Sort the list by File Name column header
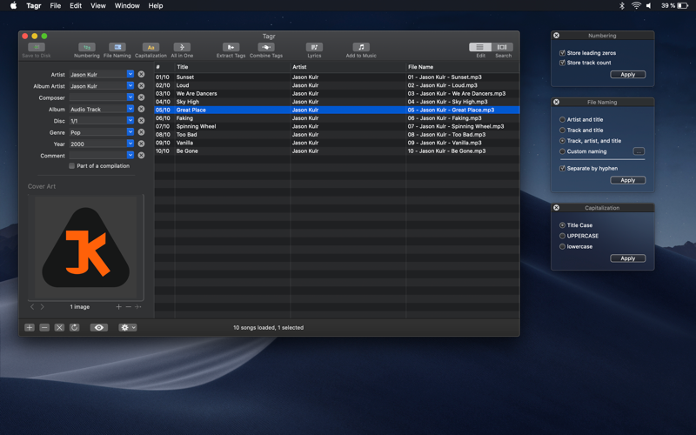The width and height of the screenshot is (696, 435). tap(463, 67)
